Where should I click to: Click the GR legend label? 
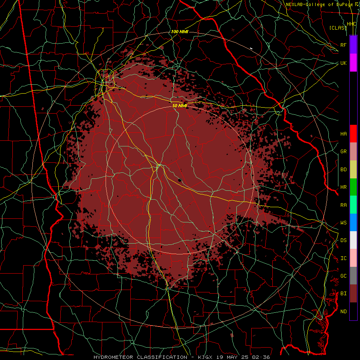coord(343,152)
